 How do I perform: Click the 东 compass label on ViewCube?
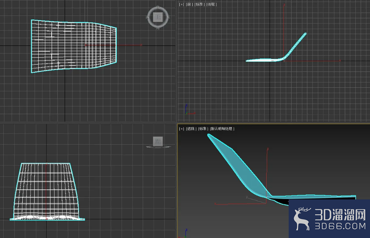click(x=168, y=17)
